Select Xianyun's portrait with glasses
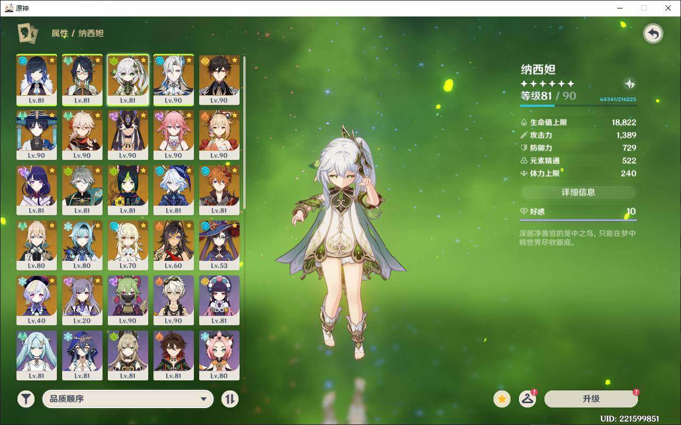This screenshot has width=681, height=425. (82, 80)
